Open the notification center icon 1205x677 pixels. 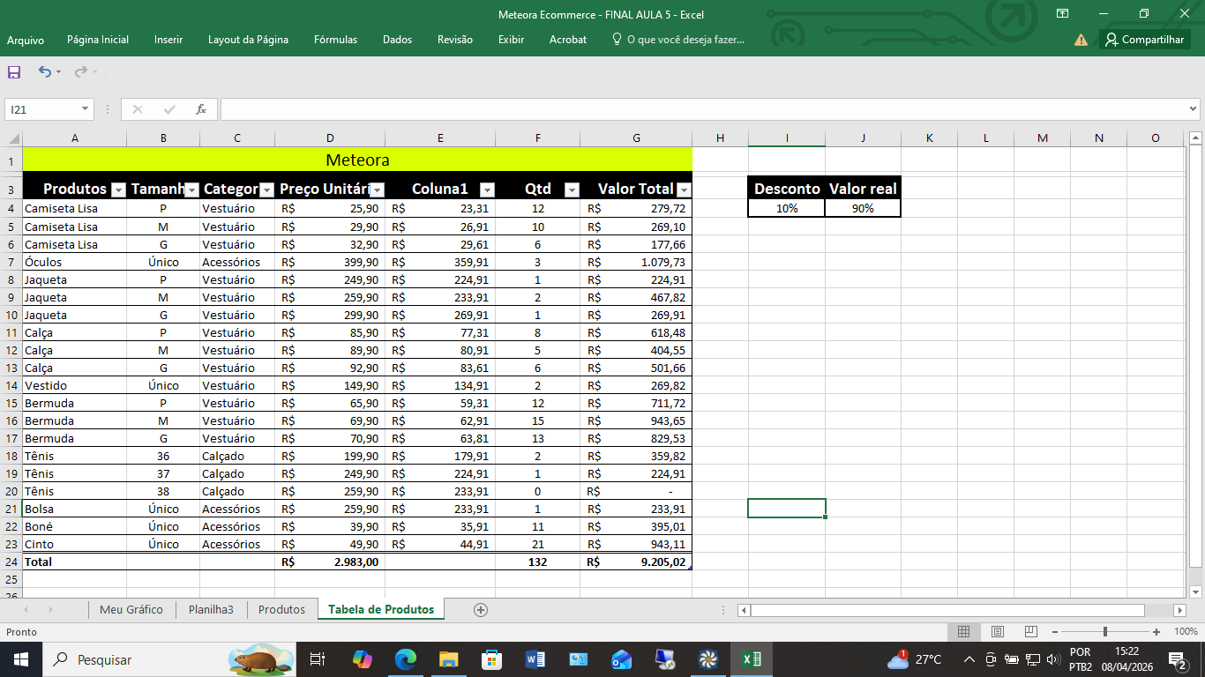point(1177,659)
